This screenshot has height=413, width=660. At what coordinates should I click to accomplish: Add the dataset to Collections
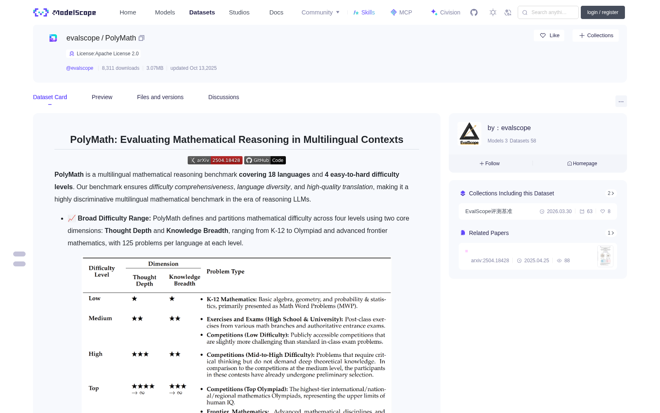tap(596, 36)
